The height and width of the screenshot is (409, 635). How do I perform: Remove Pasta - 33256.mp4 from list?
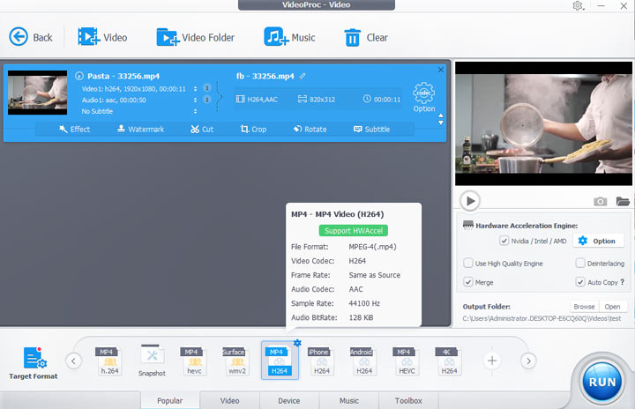click(441, 70)
